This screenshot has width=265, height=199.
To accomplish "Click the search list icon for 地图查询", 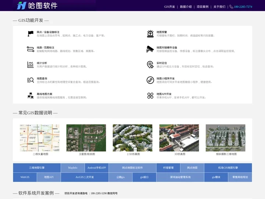I will [x=31, y=80].
